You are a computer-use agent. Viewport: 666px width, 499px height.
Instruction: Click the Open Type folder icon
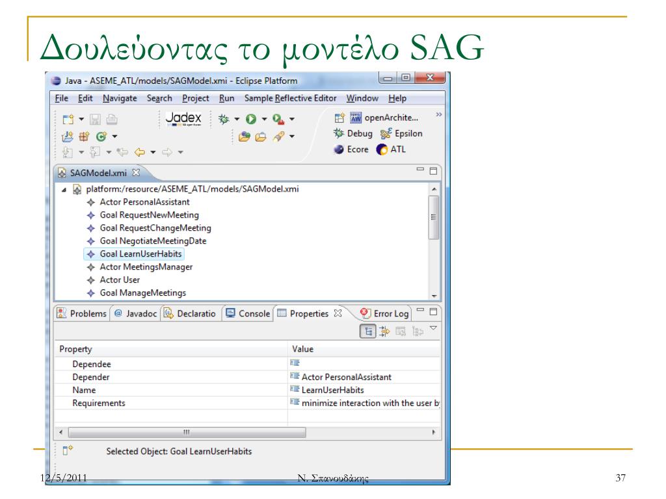pyautogui.click(x=245, y=136)
